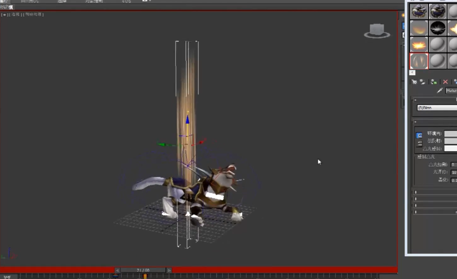
Task: Select the red-outlined streak material slot
Action: click(419, 61)
